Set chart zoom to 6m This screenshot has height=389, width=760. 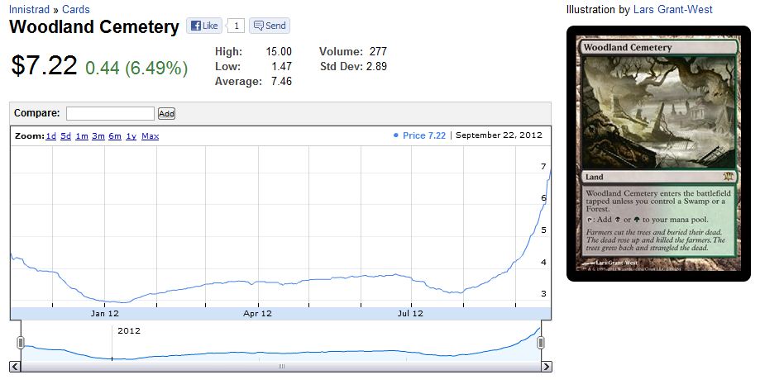click(114, 135)
